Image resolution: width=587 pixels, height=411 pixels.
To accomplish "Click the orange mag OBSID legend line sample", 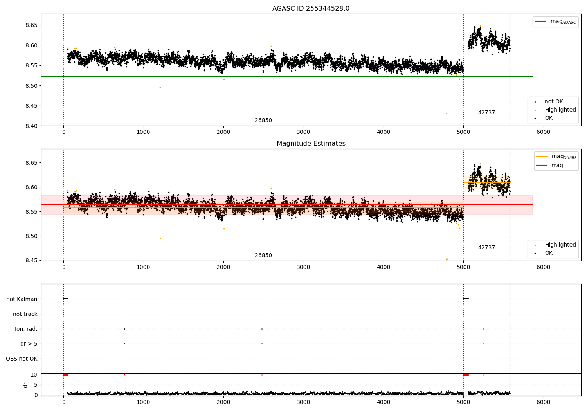I will pyautogui.click(x=542, y=157).
